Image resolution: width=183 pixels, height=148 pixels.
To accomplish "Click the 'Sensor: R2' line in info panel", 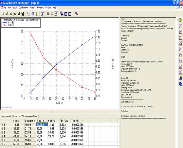I will click(125, 78).
